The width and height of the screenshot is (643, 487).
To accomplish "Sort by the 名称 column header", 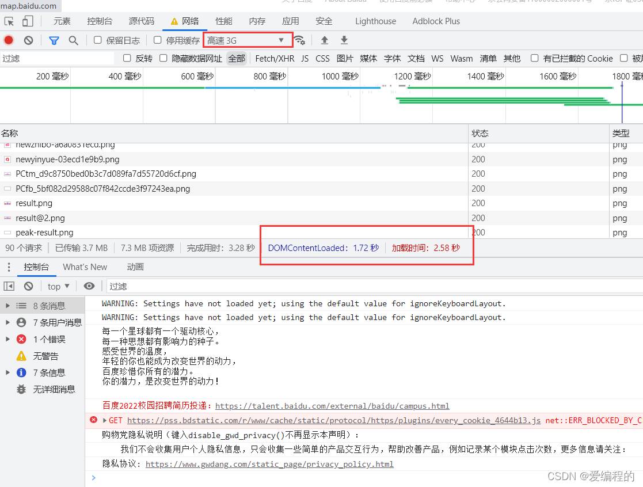I will point(234,133).
